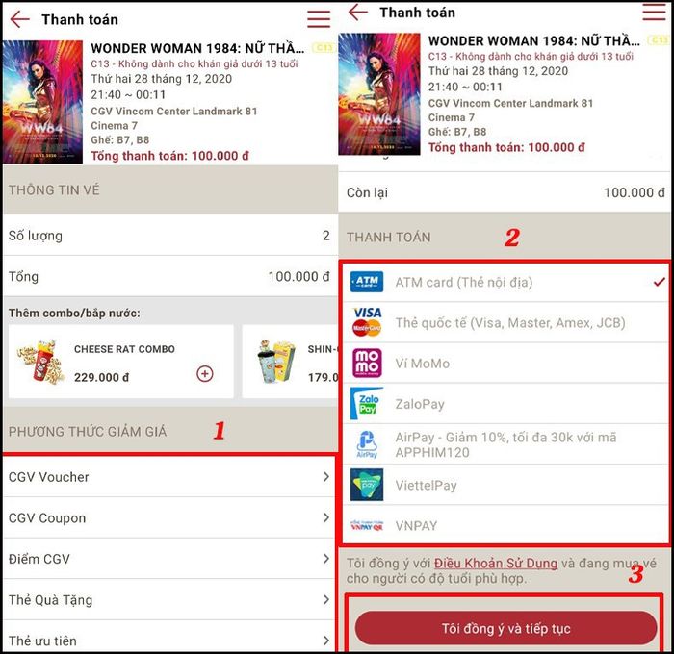Tap the back arrow in the right Thanh toán header

357,13
